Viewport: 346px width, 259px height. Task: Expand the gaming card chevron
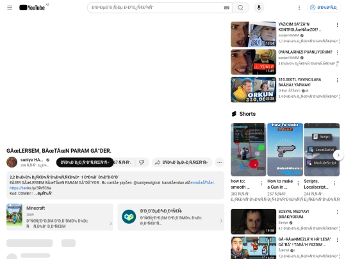tap(221, 221)
